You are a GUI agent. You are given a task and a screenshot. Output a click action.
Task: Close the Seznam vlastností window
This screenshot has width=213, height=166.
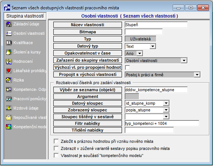pyautogui.click(x=203, y=8)
